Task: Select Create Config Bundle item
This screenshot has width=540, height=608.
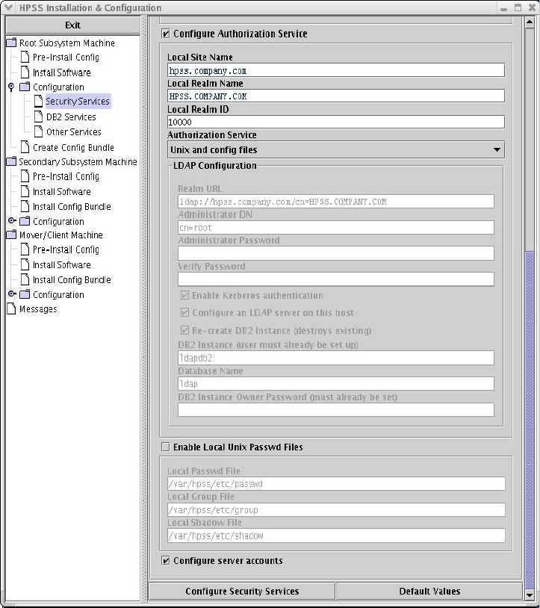Action: (x=73, y=147)
